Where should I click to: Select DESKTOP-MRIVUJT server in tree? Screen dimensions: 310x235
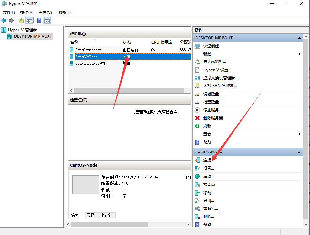(x=30, y=36)
